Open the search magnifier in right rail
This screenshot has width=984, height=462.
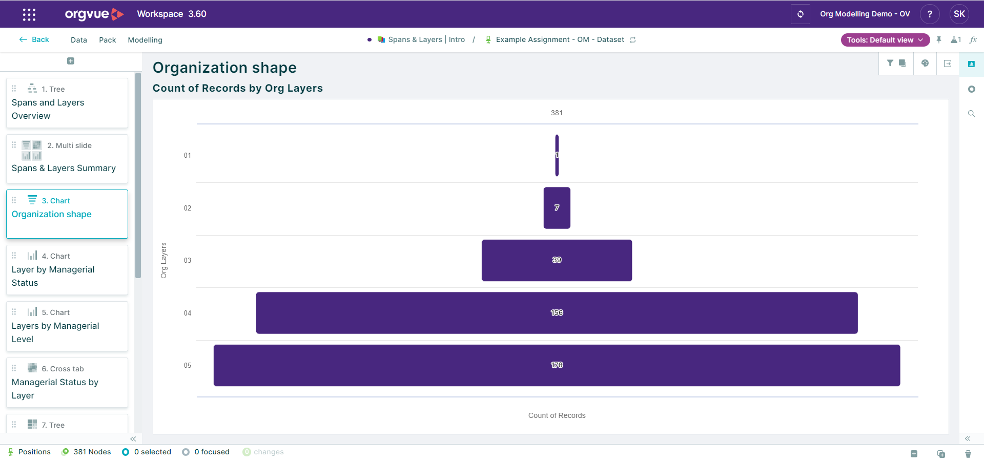[971, 114]
